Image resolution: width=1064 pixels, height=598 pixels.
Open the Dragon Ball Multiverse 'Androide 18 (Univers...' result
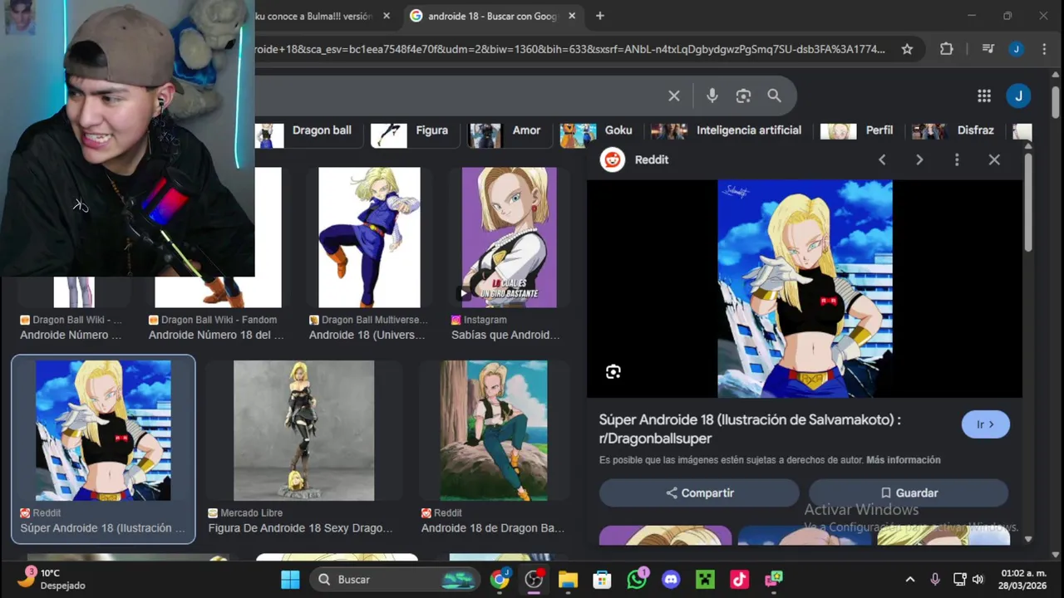(367, 336)
